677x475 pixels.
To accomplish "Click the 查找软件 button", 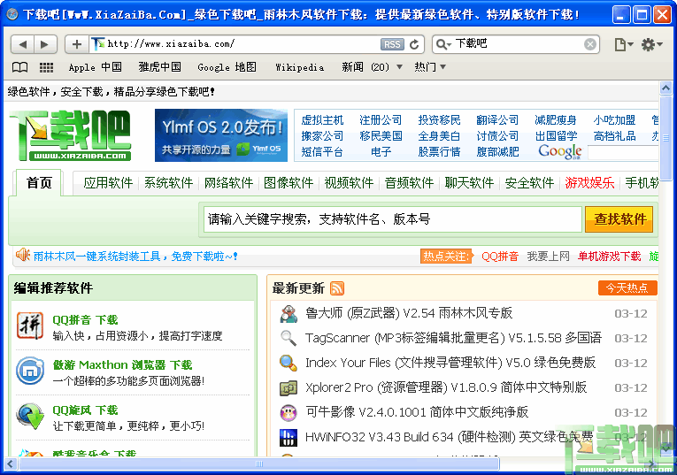I will [x=619, y=219].
